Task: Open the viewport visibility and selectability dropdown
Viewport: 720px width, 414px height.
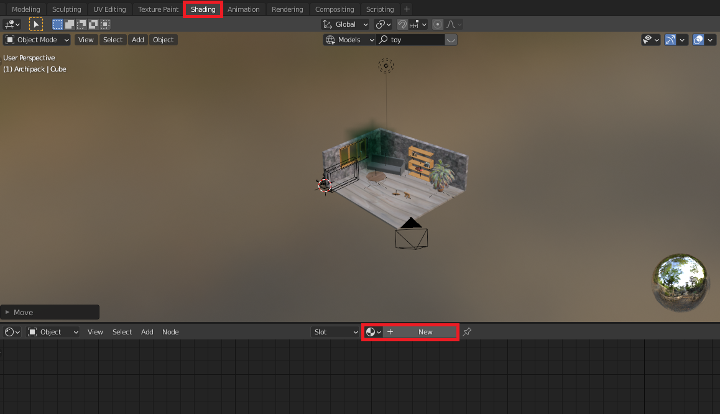Action: tap(650, 40)
